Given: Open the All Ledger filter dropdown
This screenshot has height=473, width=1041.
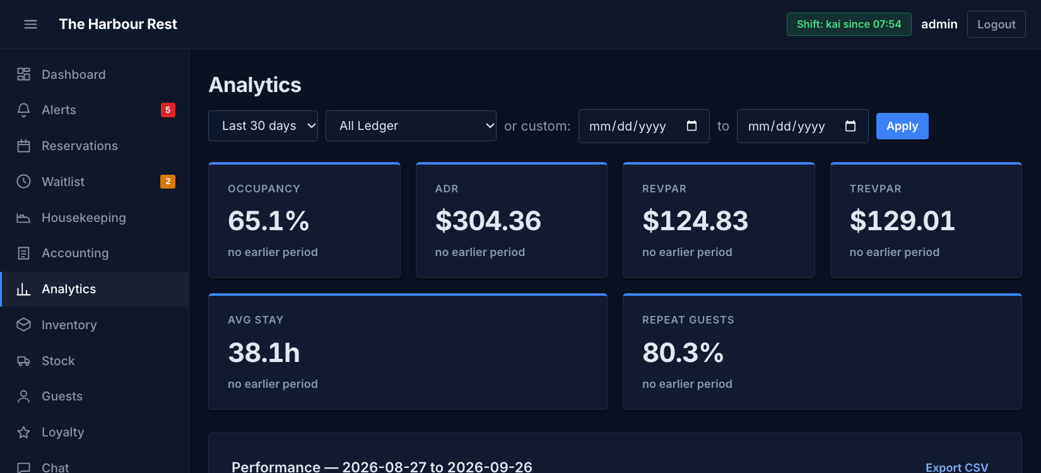Looking at the screenshot, I should [x=411, y=126].
